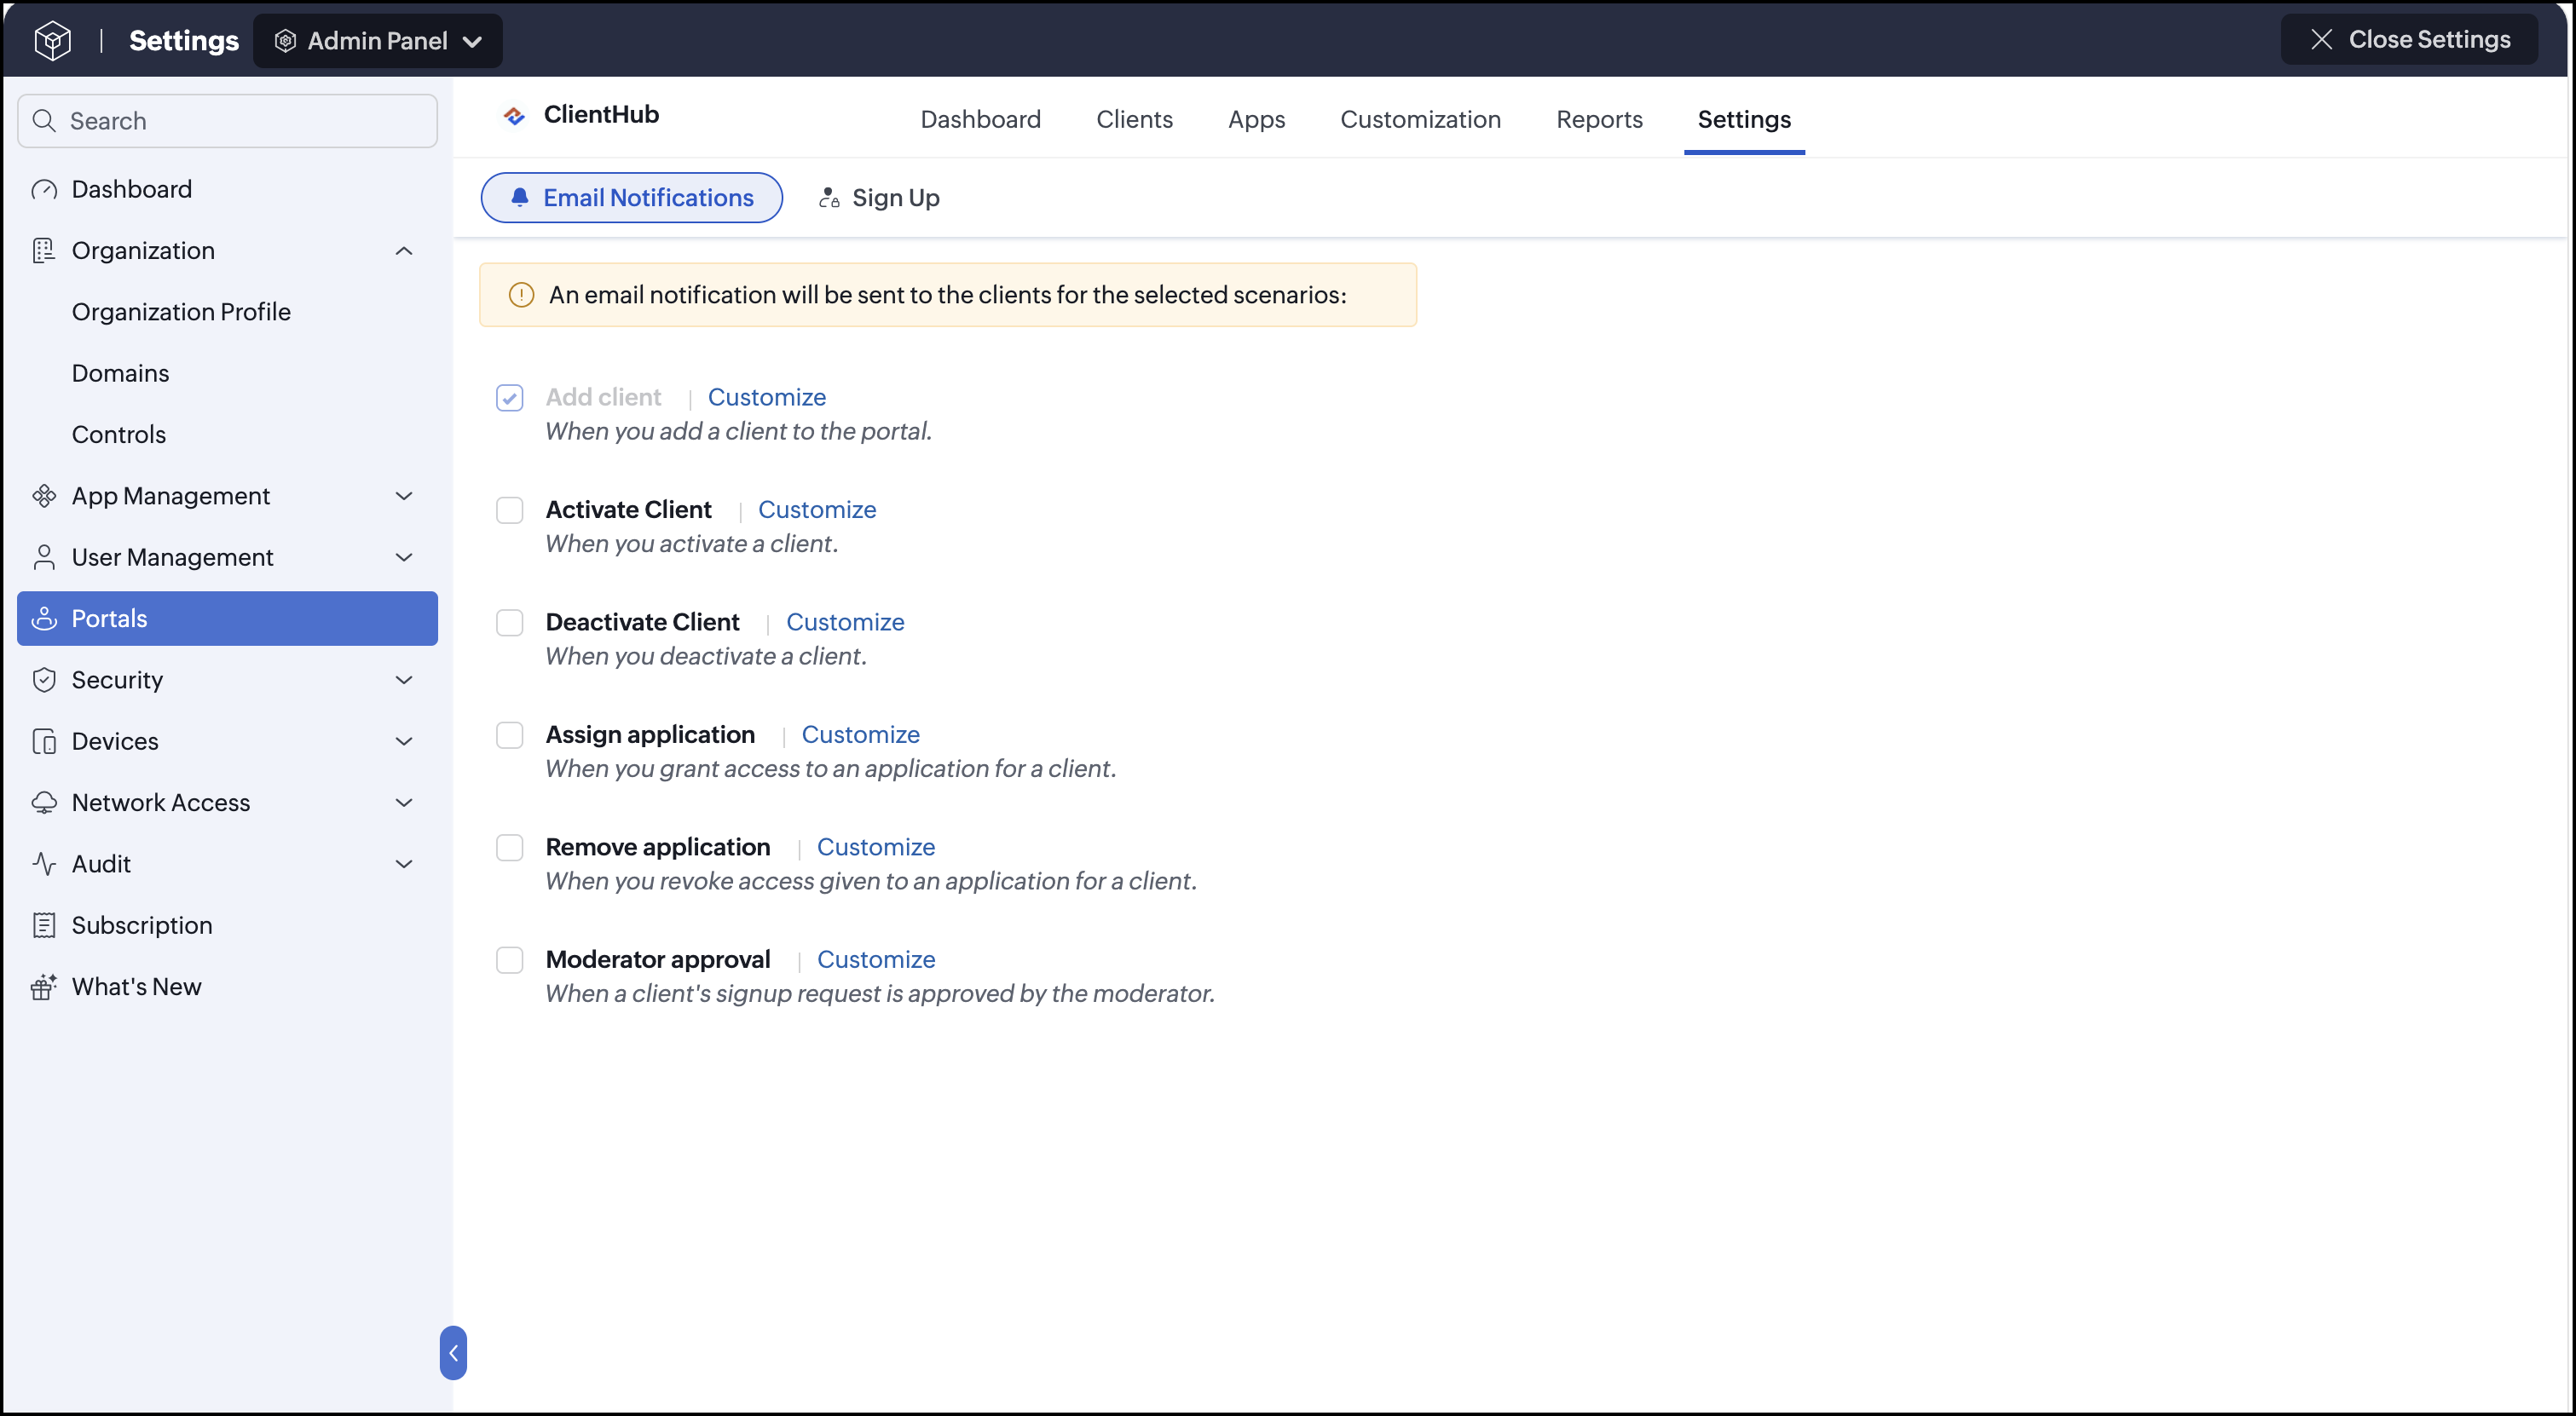This screenshot has height=1416, width=2576.
Task: Click the sidebar Search input field
Action: coord(227,121)
